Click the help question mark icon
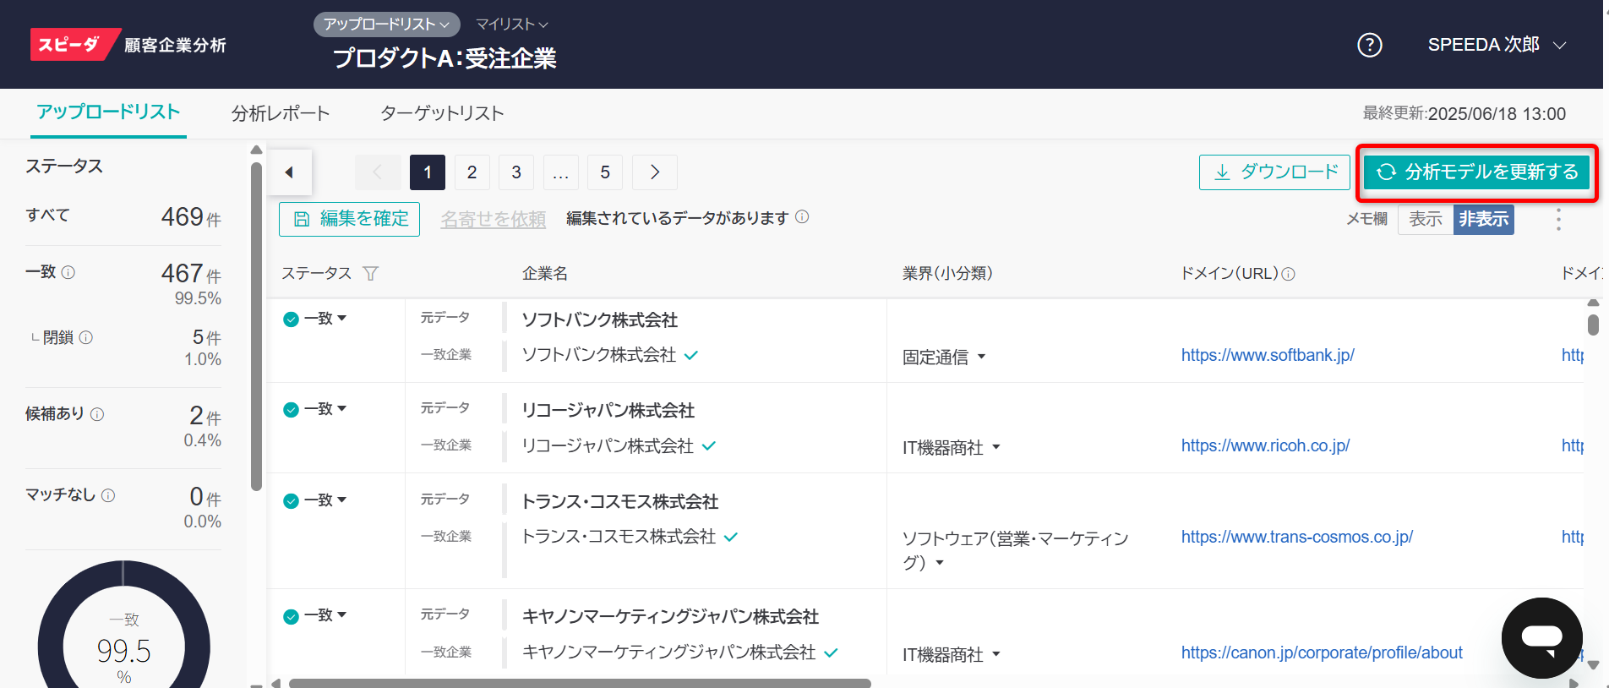Image resolution: width=1609 pixels, height=688 pixels. tap(1369, 45)
